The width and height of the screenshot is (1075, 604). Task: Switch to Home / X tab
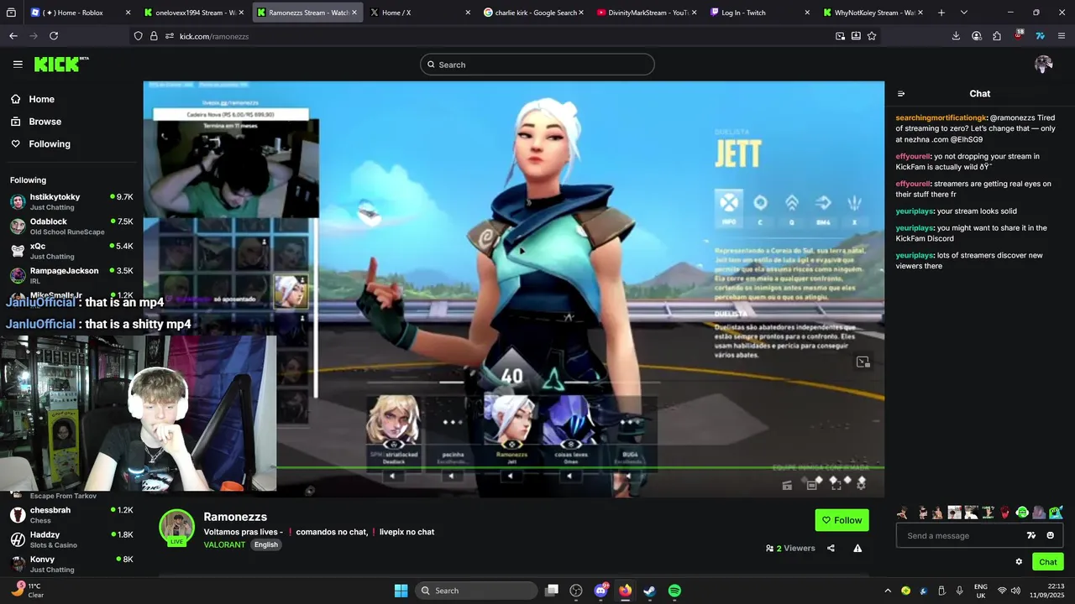(x=419, y=13)
